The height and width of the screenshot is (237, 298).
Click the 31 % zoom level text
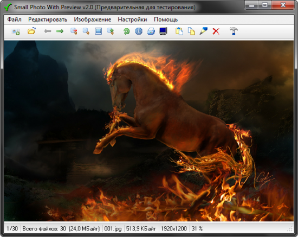197,228
